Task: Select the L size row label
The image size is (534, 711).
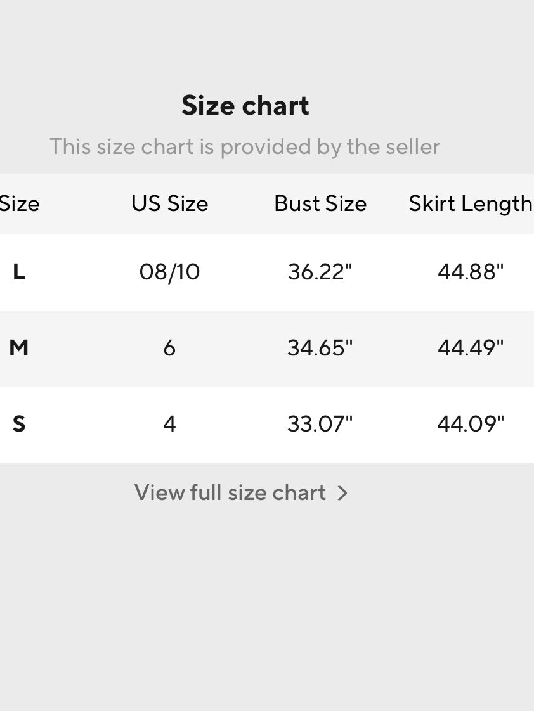Action: click(19, 272)
